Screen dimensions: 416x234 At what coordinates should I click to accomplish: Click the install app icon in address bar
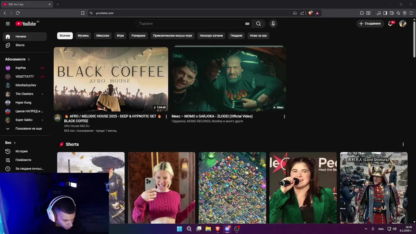(295, 13)
